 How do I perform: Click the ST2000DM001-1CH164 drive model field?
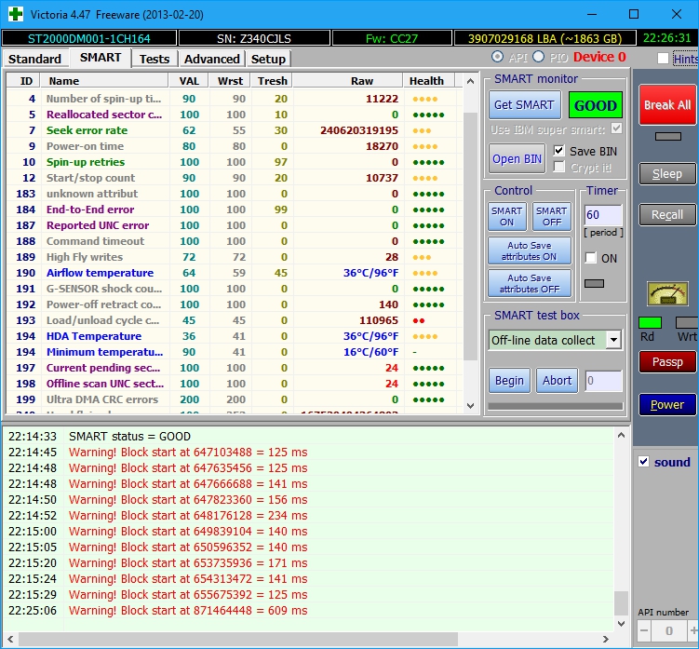(89, 38)
